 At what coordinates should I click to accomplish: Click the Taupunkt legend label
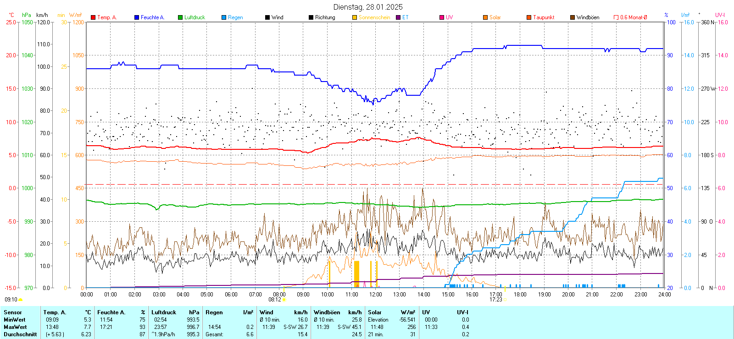coord(544,17)
